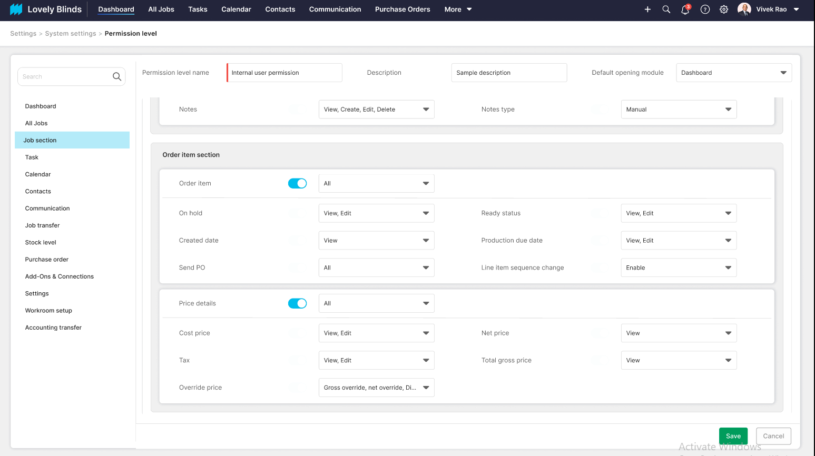Open the settings gear icon
Screen dimensions: 815x456
(724, 9)
